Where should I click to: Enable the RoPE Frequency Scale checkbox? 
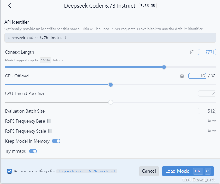(50, 131)
